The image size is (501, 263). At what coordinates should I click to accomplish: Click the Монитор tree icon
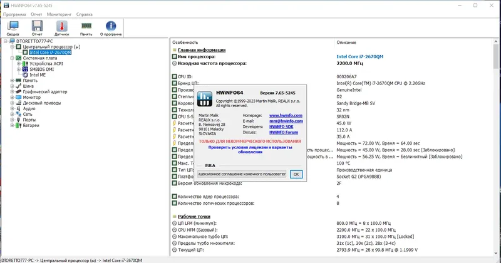[x=19, y=97]
